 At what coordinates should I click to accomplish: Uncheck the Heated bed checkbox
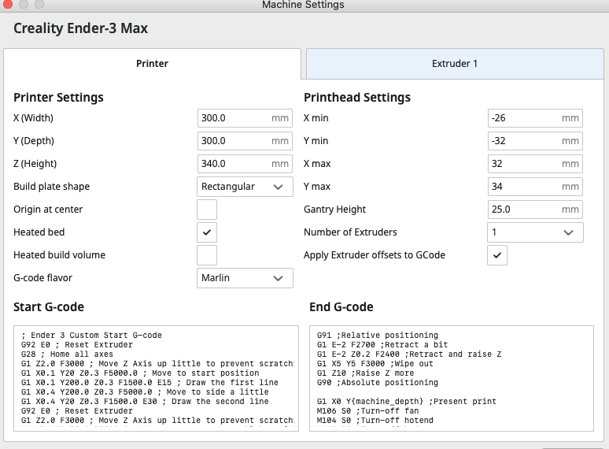[207, 232]
